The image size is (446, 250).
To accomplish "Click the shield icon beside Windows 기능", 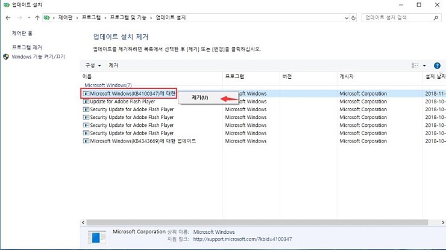I will point(6,56).
